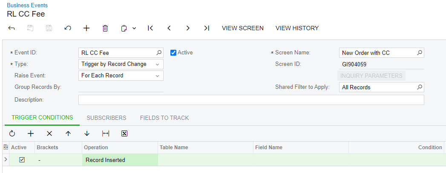Open the clipboard menu dropdown arrow
The image size is (446, 173).
point(134,28)
